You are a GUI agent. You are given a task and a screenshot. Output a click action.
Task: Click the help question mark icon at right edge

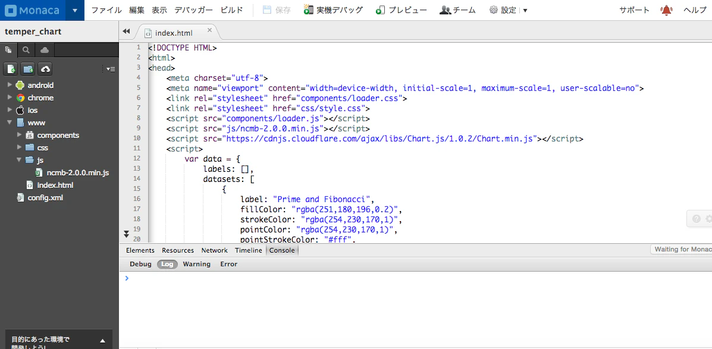(696, 219)
